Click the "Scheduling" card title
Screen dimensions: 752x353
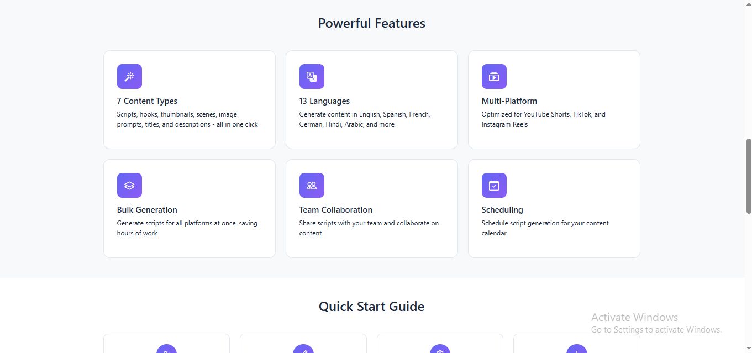pyautogui.click(x=502, y=210)
